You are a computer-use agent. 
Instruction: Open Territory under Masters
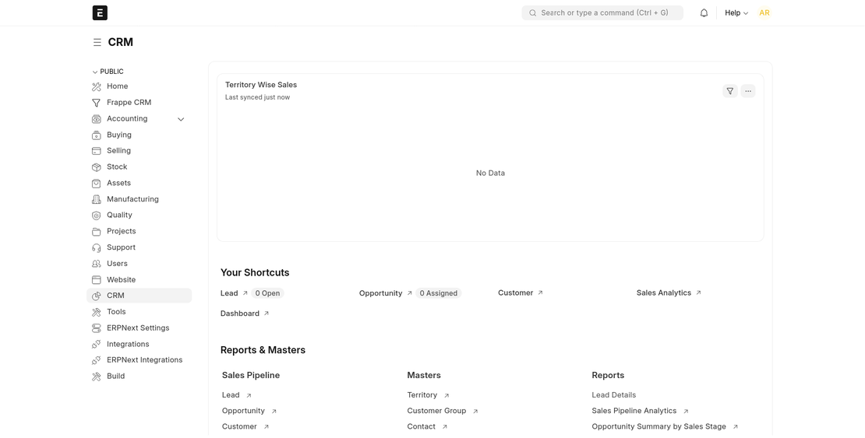click(x=422, y=395)
